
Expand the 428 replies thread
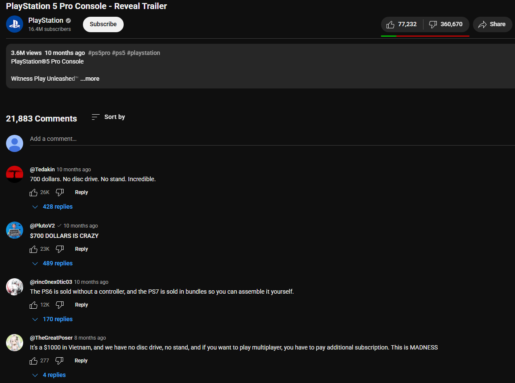coord(52,207)
